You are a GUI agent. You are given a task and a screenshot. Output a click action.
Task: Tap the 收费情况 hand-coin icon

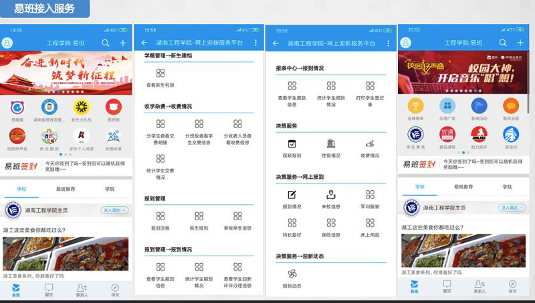click(x=370, y=144)
